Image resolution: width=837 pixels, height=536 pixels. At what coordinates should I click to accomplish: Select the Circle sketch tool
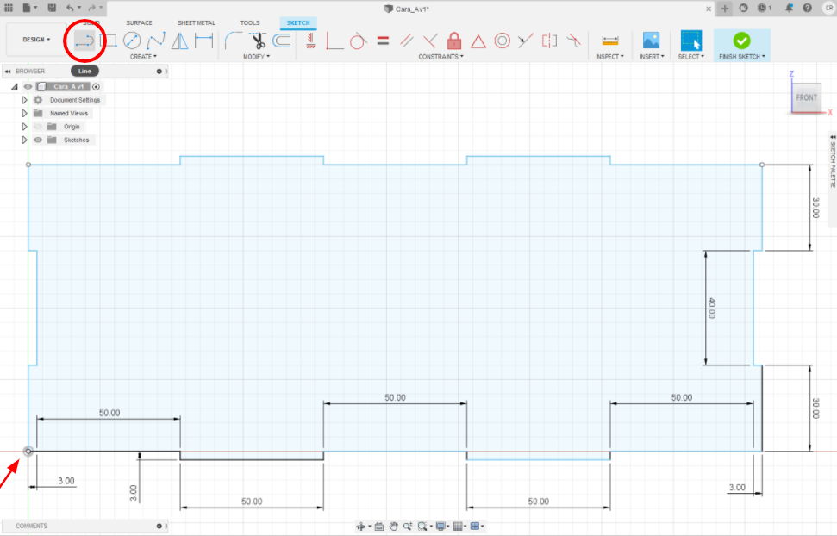(132, 41)
